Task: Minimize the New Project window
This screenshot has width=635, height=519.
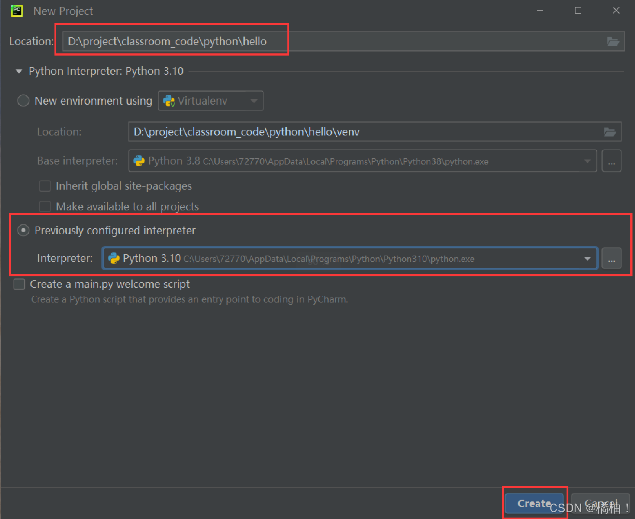Action: point(540,11)
